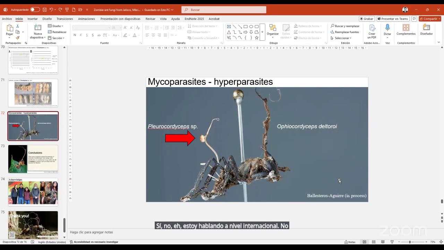Select the Format Painter brush
Screen dimensions: 444x250
pyautogui.click(x=17, y=37)
